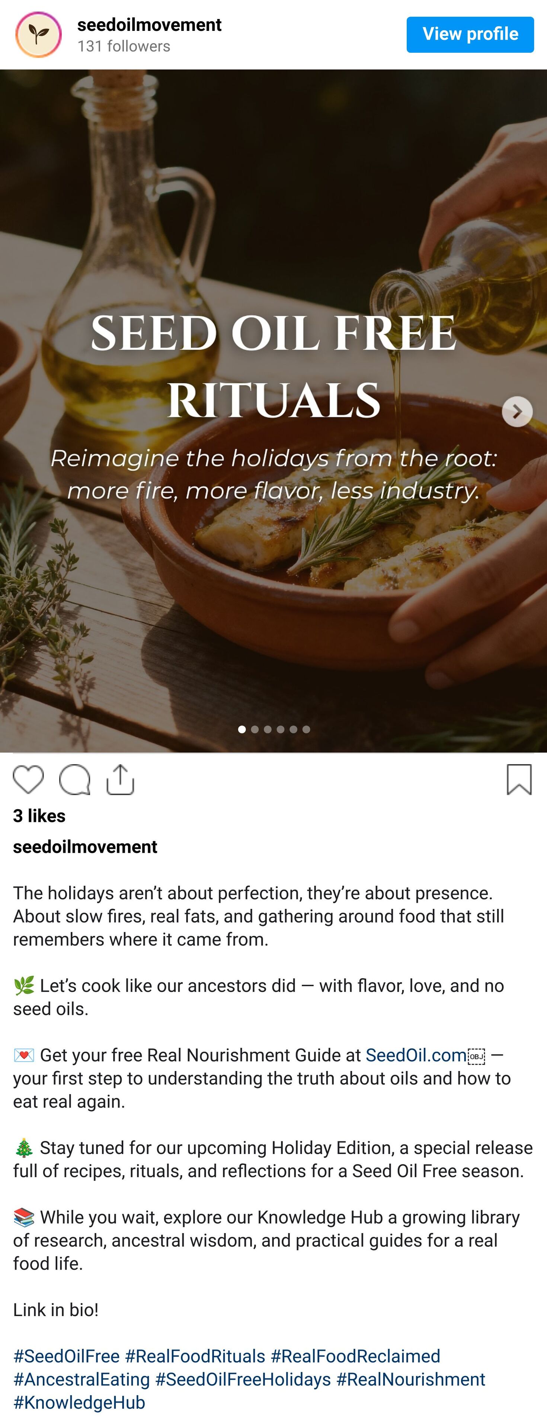Open the #KnowledgeHub hashtag
Viewport: 547px width, 1428px height.
[79, 1402]
